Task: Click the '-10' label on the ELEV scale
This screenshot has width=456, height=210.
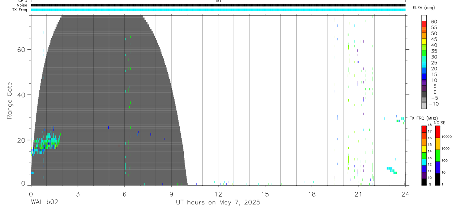Action: tap(433, 104)
